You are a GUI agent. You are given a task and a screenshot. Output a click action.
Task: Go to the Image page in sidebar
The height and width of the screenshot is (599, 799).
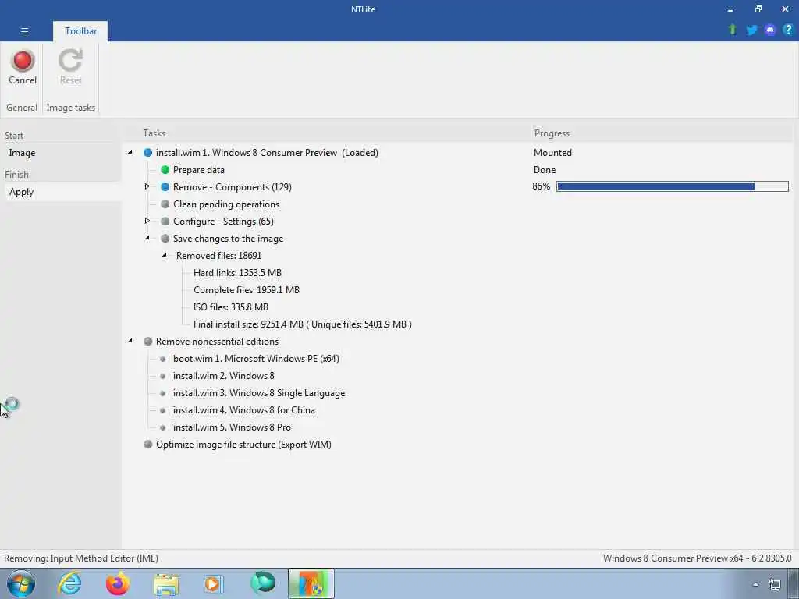[x=22, y=153]
